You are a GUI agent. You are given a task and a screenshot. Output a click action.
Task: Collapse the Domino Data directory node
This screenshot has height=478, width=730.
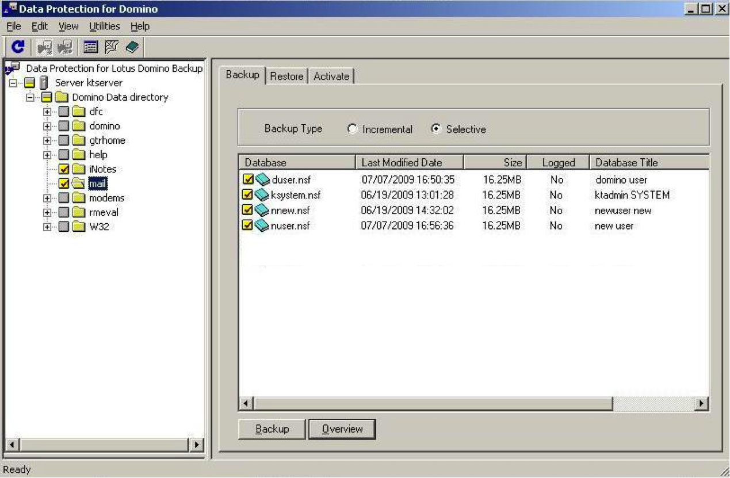30,97
